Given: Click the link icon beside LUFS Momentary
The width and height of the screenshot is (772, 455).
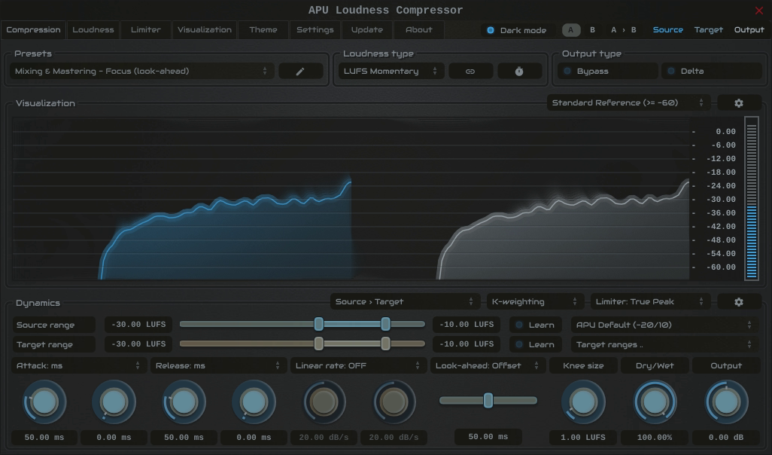Looking at the screenshot, I should pyautogui.click(x=470, y=72).
